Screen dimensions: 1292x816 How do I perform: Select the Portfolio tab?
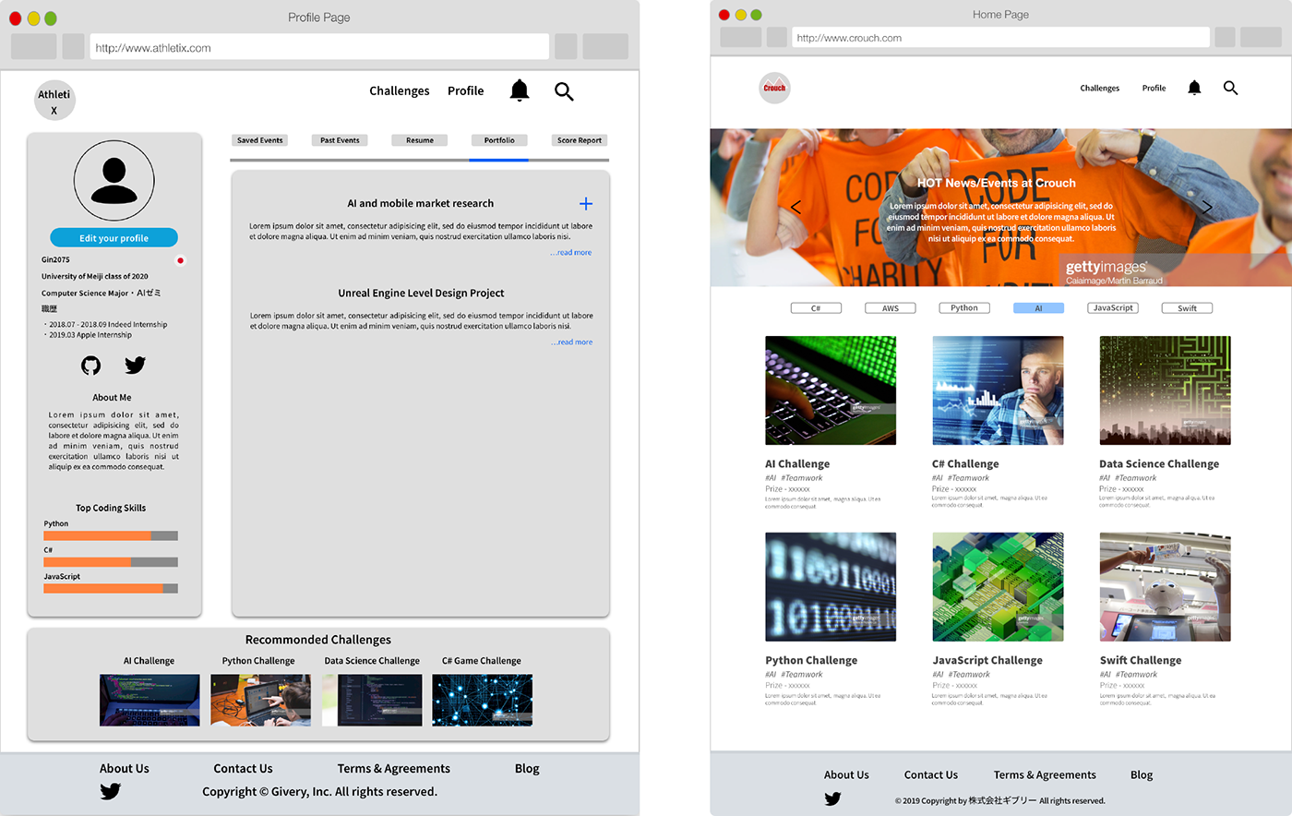499,140
